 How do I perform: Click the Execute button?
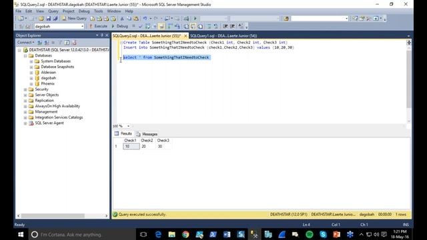[x=98, y=27]
